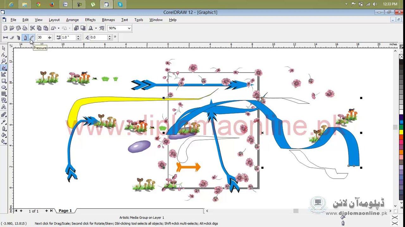Viewport: 405px width, 227px height.
Task: Click the add page plus button left of page count
Action: click(x=21, y=211)
